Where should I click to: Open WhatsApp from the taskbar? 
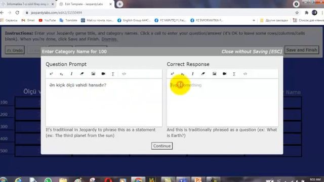click(x=48, y=180)
